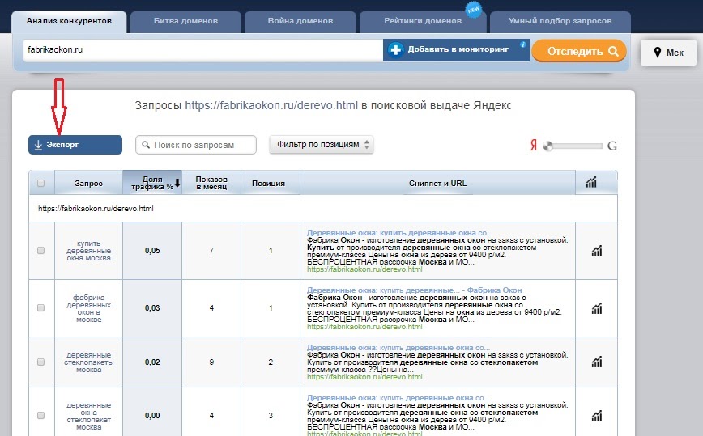Open the Умный подбор запросов tab
The height and width of the screenshot is (436, 703).
[560, 22]
